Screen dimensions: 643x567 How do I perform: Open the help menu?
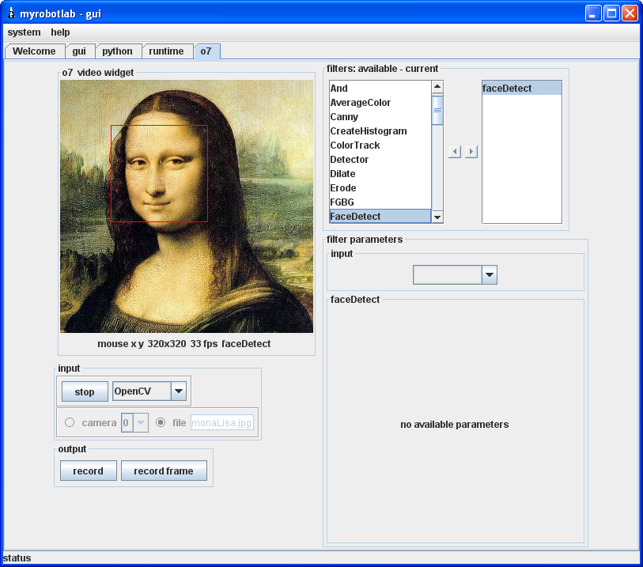tap(60, 32)
